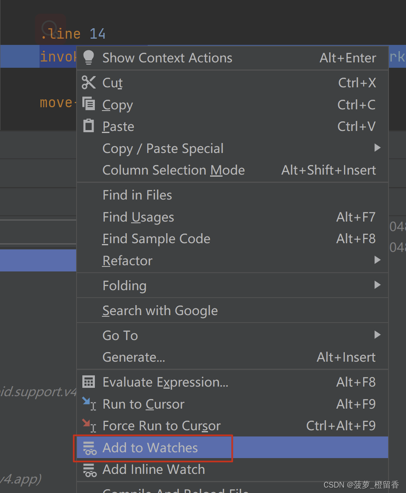Click the blue Run to Cursor icon
This screenshot has height=493, width=406.
click(89, 404)
